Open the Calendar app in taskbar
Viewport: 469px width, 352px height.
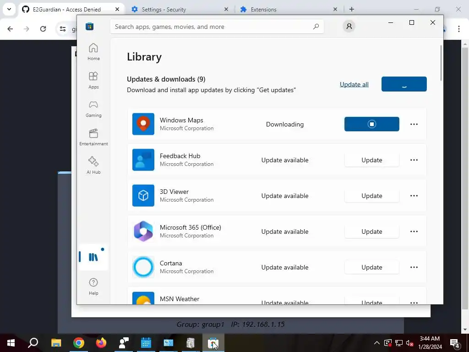tap(146, 343)
